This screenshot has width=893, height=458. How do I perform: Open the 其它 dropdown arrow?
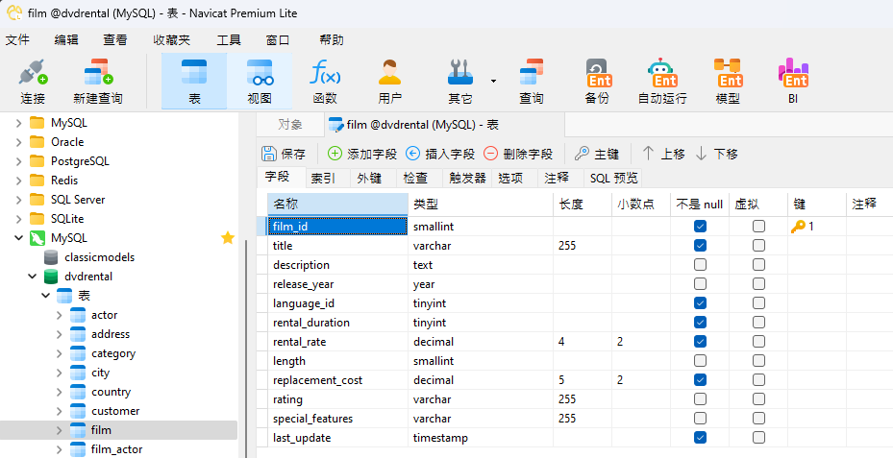[493, 81]
